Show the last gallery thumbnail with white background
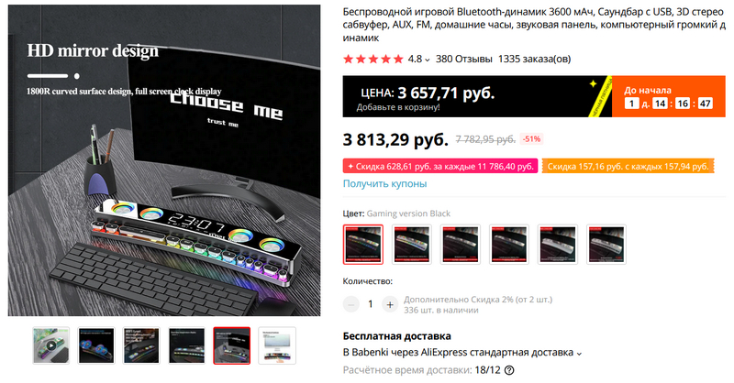This screenshot has width=734, height=383. (277, 345)
